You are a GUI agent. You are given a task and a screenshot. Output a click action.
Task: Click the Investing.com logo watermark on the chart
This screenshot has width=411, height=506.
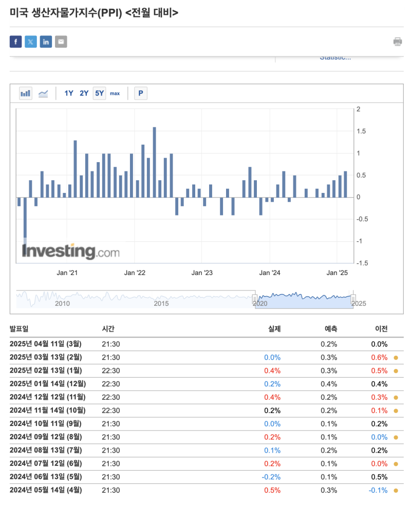point(70,251)
